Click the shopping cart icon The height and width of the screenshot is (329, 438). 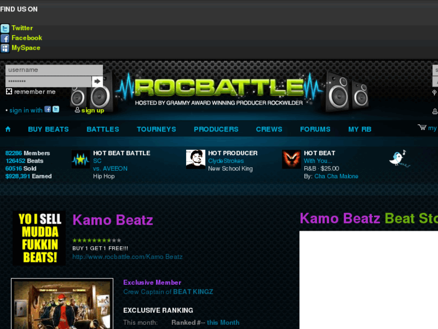tap(422, 127)
